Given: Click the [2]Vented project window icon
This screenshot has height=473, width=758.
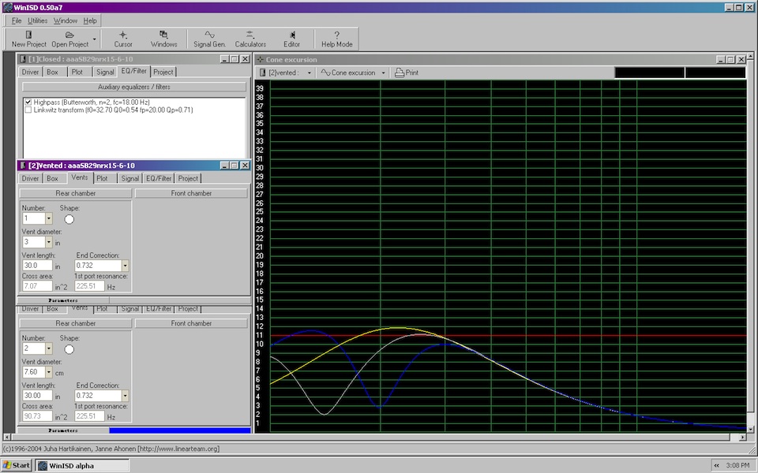Looking at the screenshot, I should [x=23, y=166].
